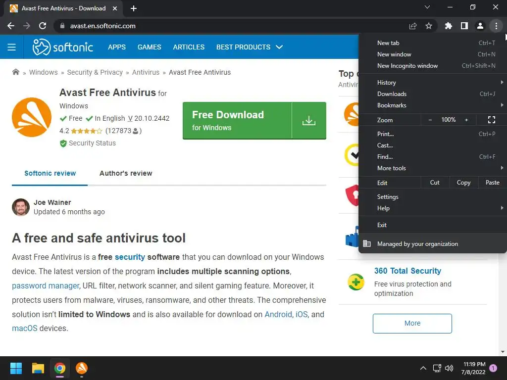Click the notification badge in the tray
Viewport: 507px width, 380px height.
click(493, 368)
